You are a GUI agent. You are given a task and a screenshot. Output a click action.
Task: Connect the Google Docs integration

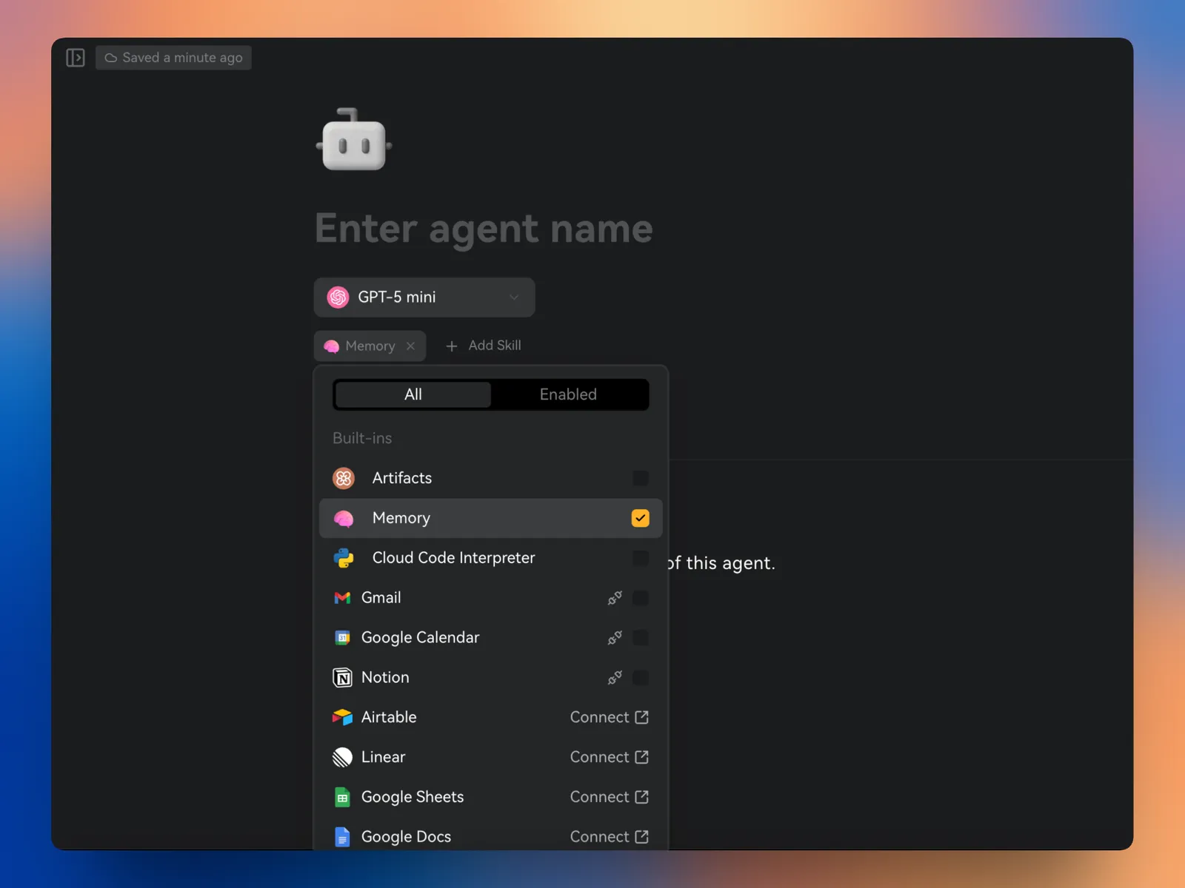click(610, 837)
